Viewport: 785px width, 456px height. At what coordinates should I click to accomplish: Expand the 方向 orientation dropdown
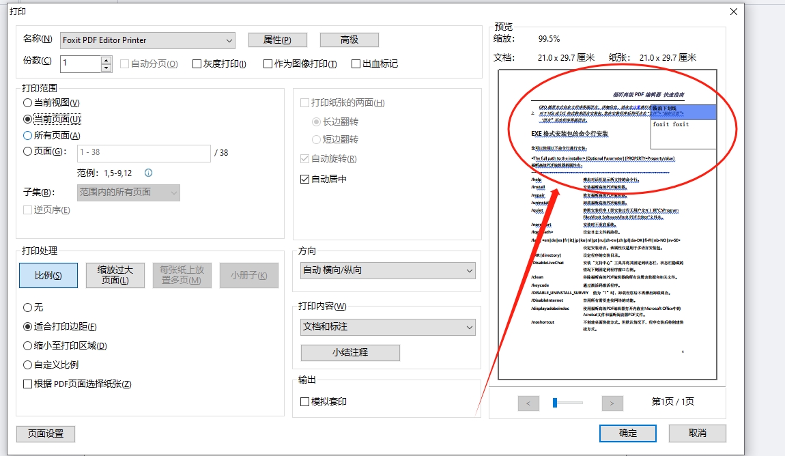tap(388, 271)
